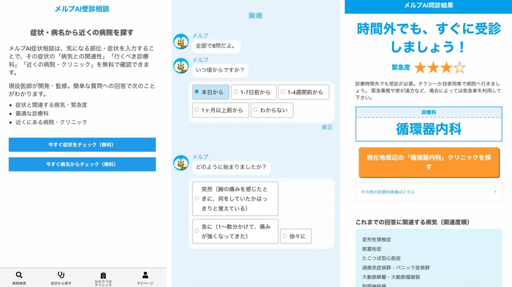This screenshot has width=512, height=287.
Task: Click 今すぐ症状をチェック（無料） button
Action: [x=82, y=144]
